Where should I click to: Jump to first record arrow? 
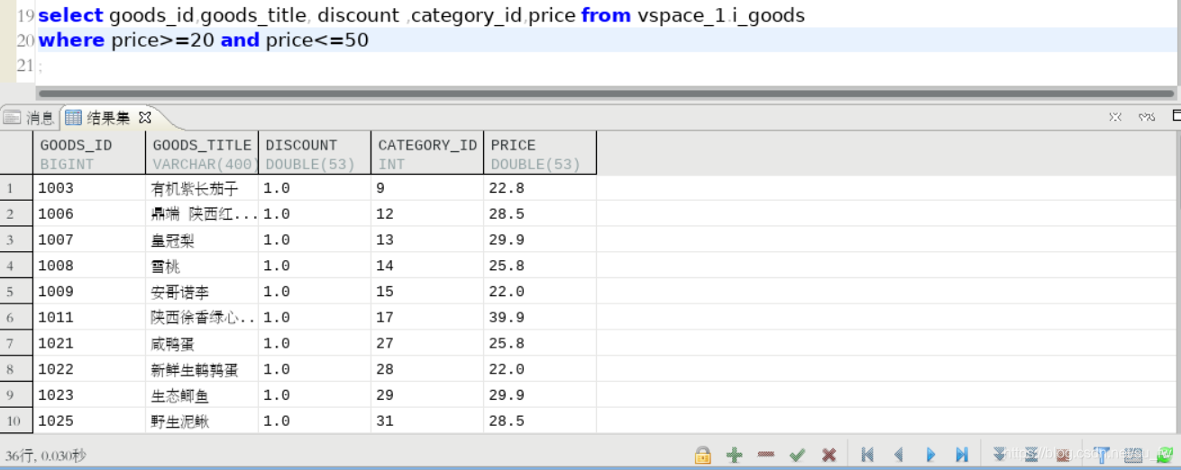pos(867,455)
